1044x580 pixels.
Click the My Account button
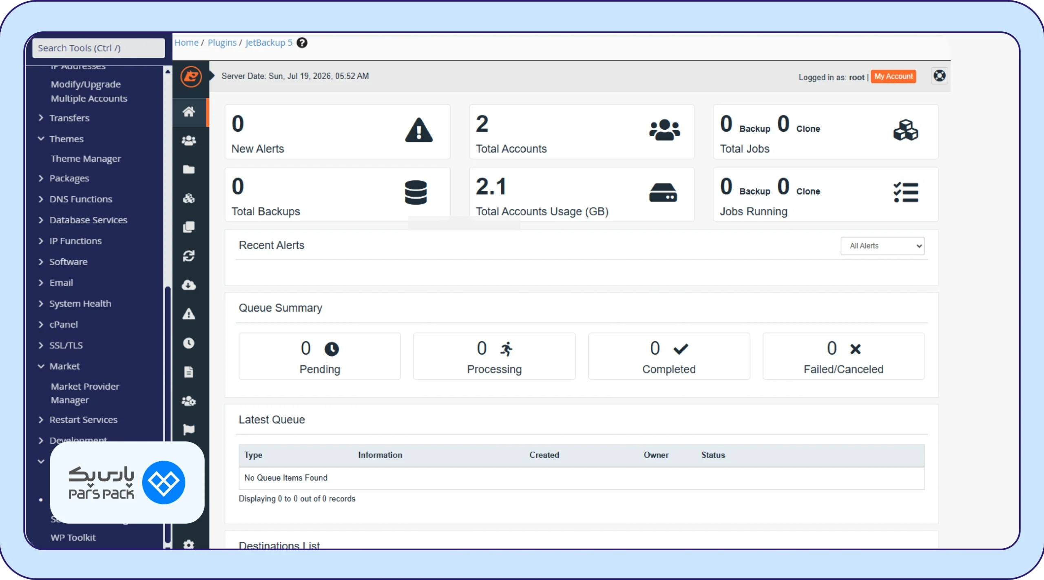(893, 76)
